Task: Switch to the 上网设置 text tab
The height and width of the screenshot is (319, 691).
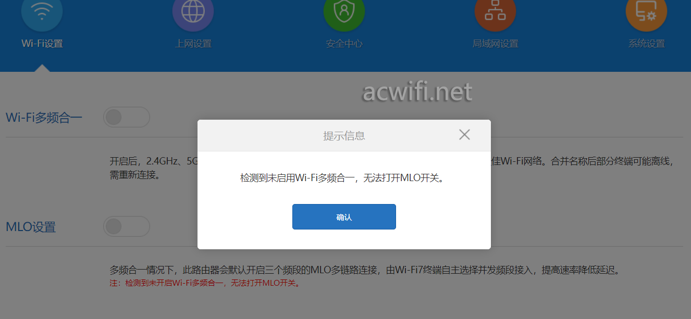Action: click(193, 44)
